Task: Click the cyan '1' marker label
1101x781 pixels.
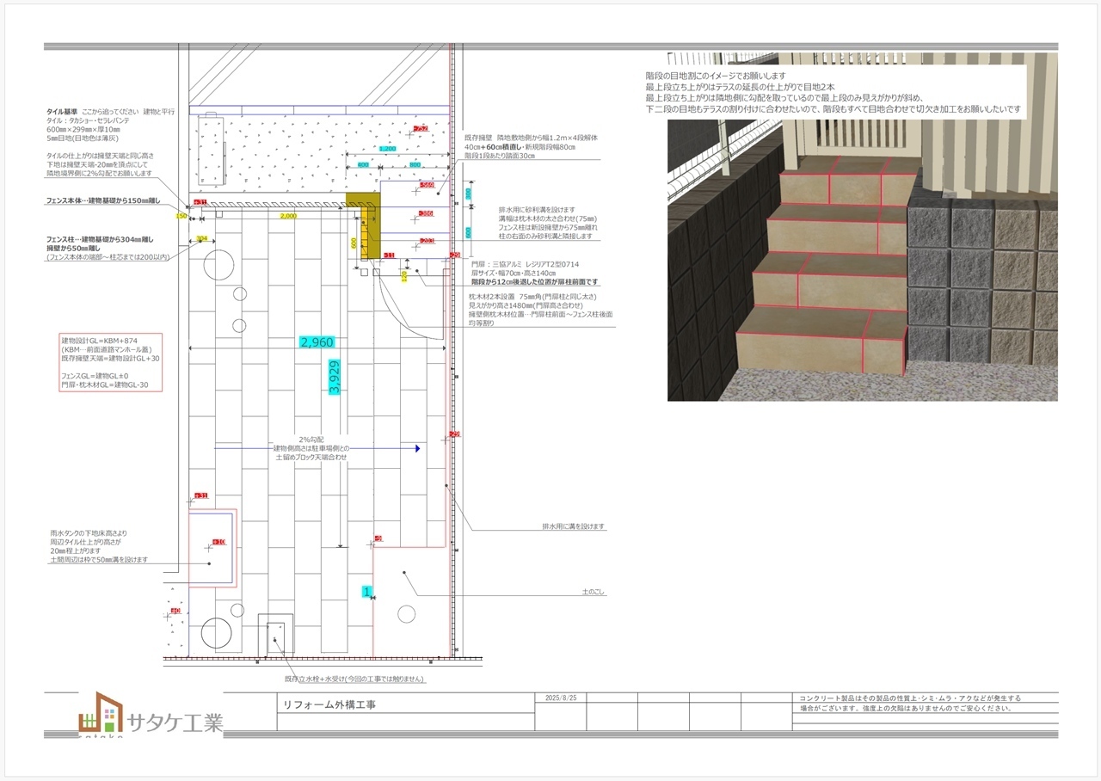Action: (366, 592)
